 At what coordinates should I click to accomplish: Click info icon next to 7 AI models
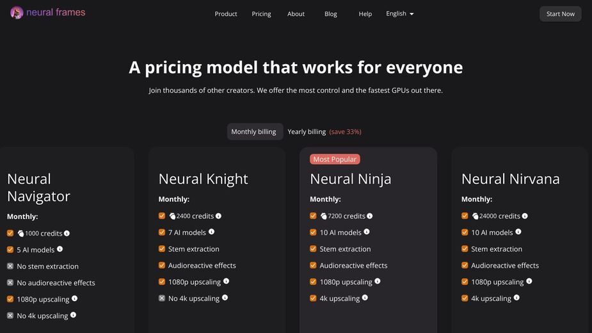(x=211, y=232)
